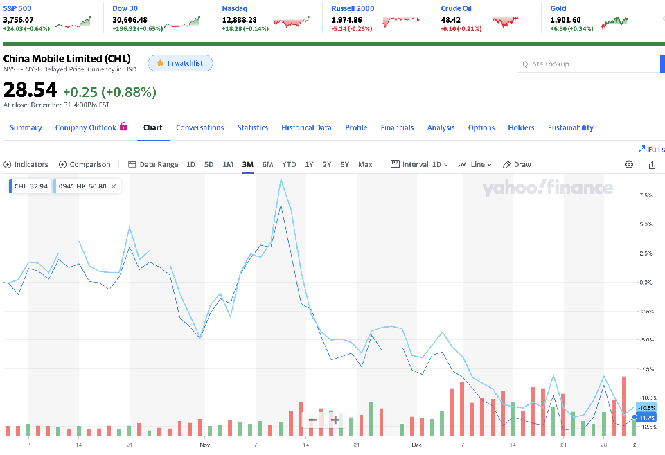The image size is (665, 455).
Task: Open the S&P 500 index link
Action: tap(18, 8)
